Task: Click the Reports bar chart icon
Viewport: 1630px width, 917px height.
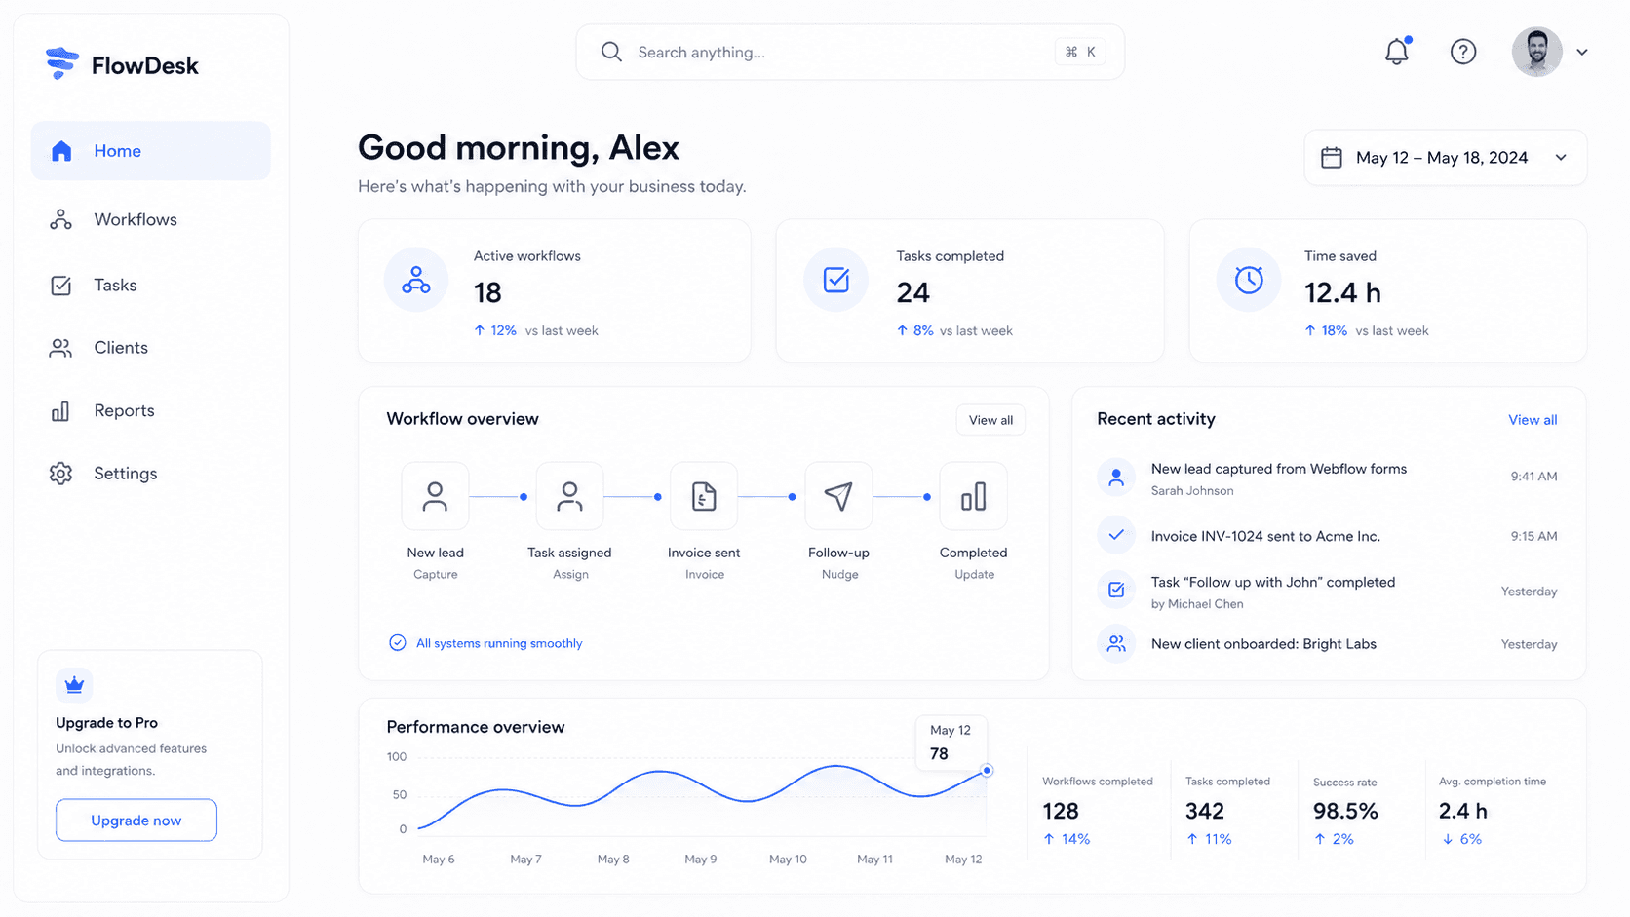Action: [60, 411]
